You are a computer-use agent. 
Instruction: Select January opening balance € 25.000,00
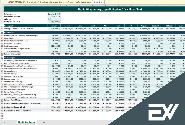click(x=54, y=29)
